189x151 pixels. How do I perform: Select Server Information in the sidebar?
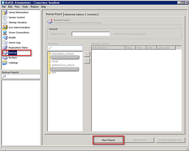(19, 12)
